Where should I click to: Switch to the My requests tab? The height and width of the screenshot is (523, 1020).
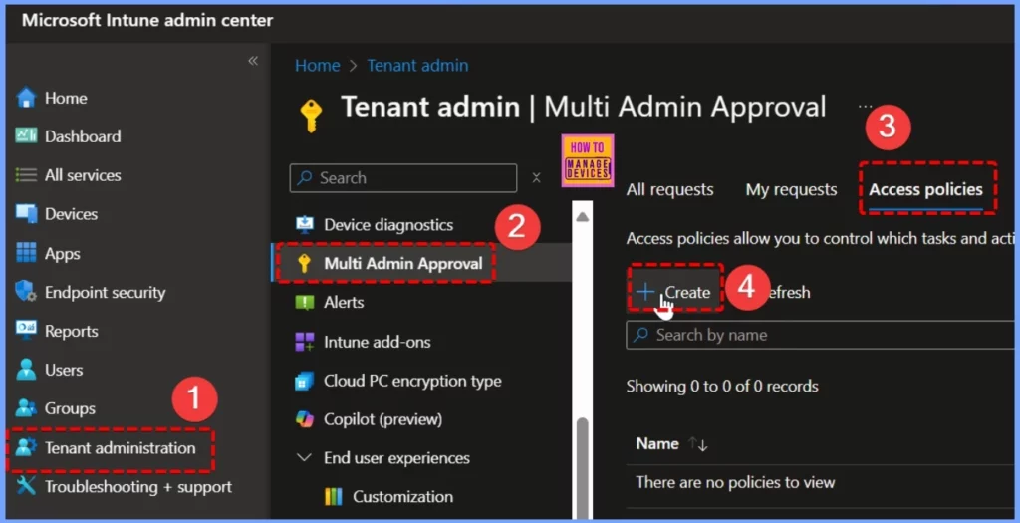791,190
